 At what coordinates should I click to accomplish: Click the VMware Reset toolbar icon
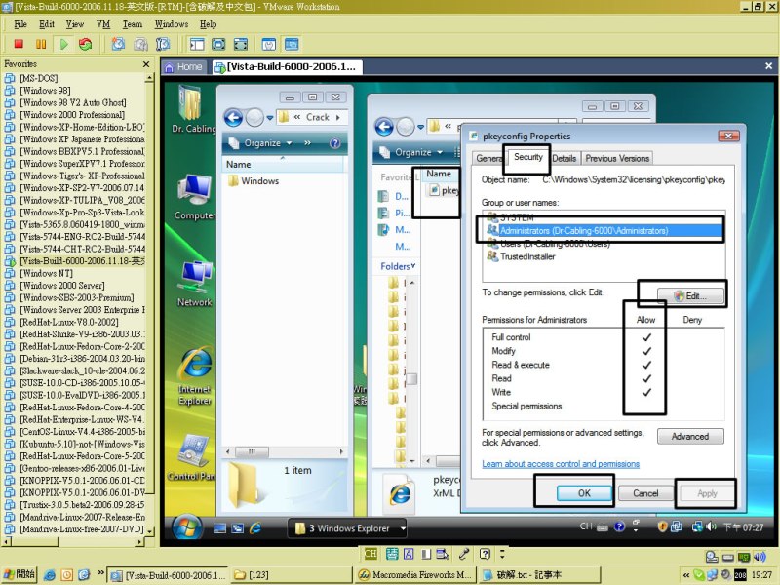pos(86,44)
